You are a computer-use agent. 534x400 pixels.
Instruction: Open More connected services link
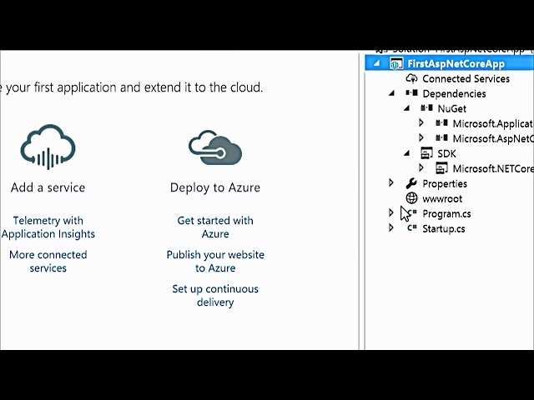pos(48,261)
